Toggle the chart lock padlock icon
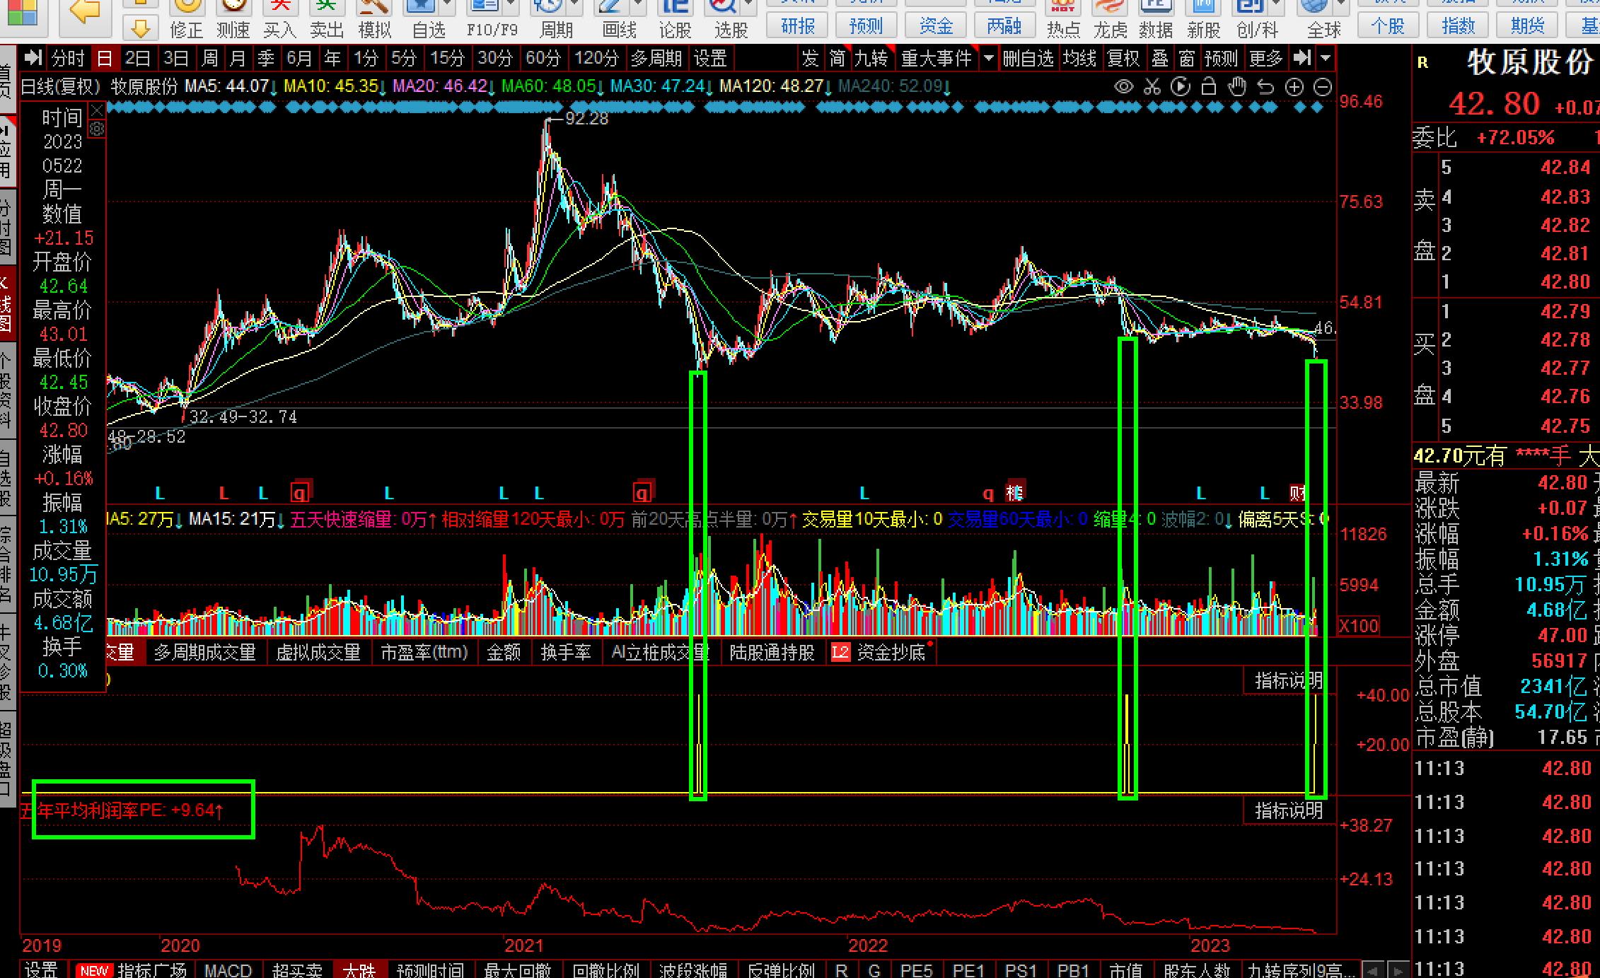Image resolution: width=1600 pixels, height=978 pixels. point(1209,87)
